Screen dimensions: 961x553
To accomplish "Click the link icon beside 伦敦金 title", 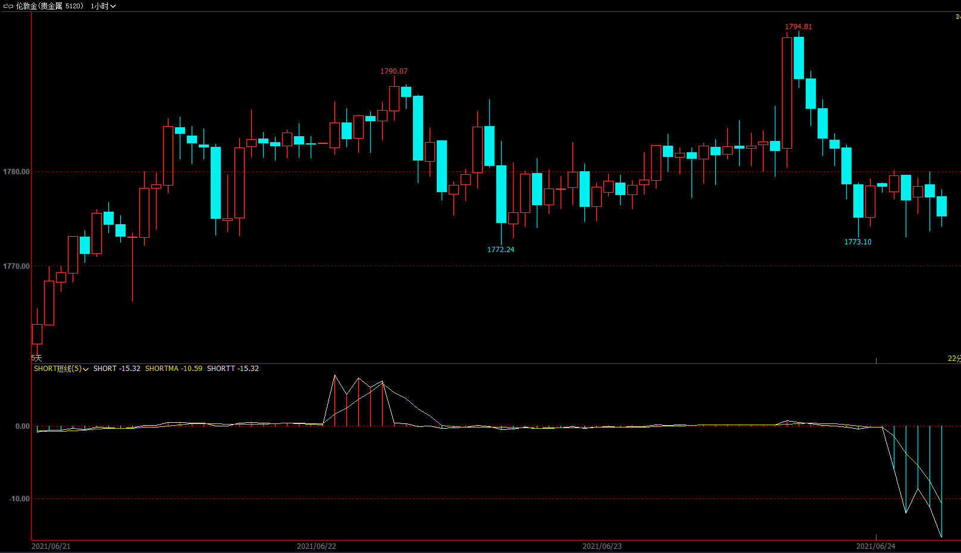I will pos(8,6).
